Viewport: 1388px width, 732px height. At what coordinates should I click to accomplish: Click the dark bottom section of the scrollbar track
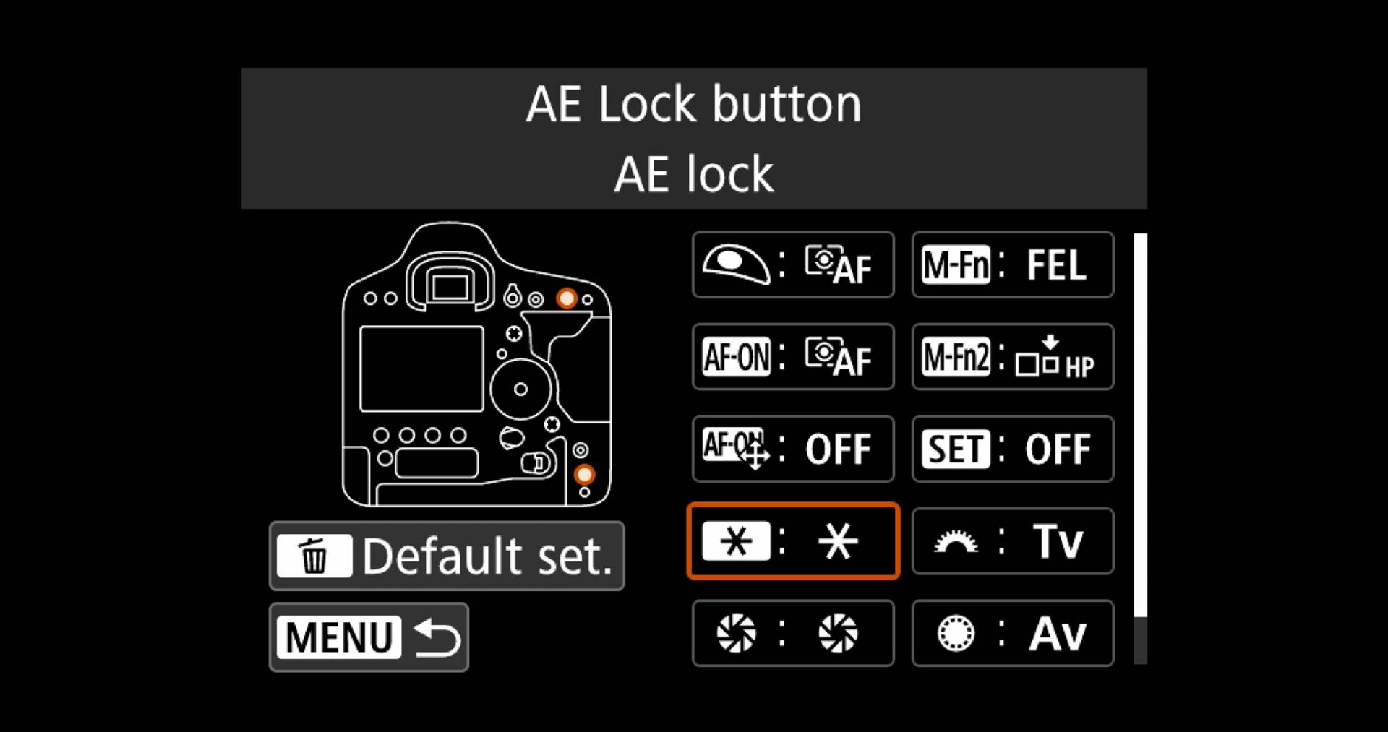(x=1140, y=640)
